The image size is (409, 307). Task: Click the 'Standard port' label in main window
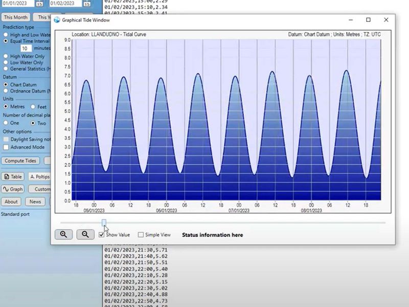pos(15,214)
